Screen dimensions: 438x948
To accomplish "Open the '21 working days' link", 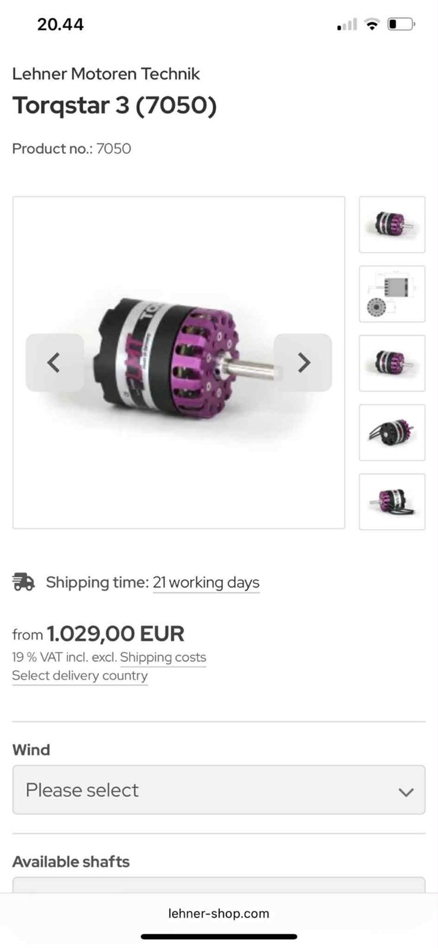I will 206,582.
